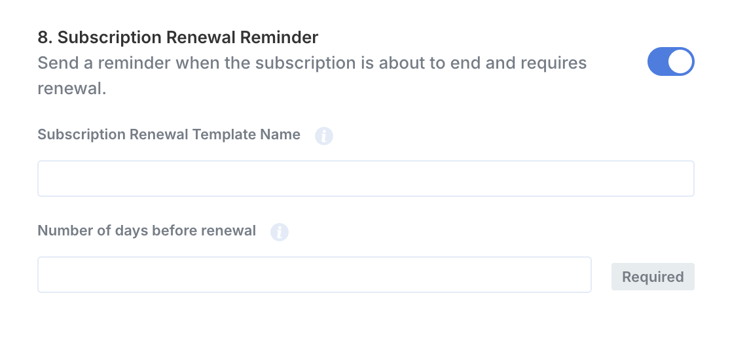The width and height of the screenshot is (730, 344).
Task: Show tooltip for days before renewal info icon
Action: click(x=280, y=232)
